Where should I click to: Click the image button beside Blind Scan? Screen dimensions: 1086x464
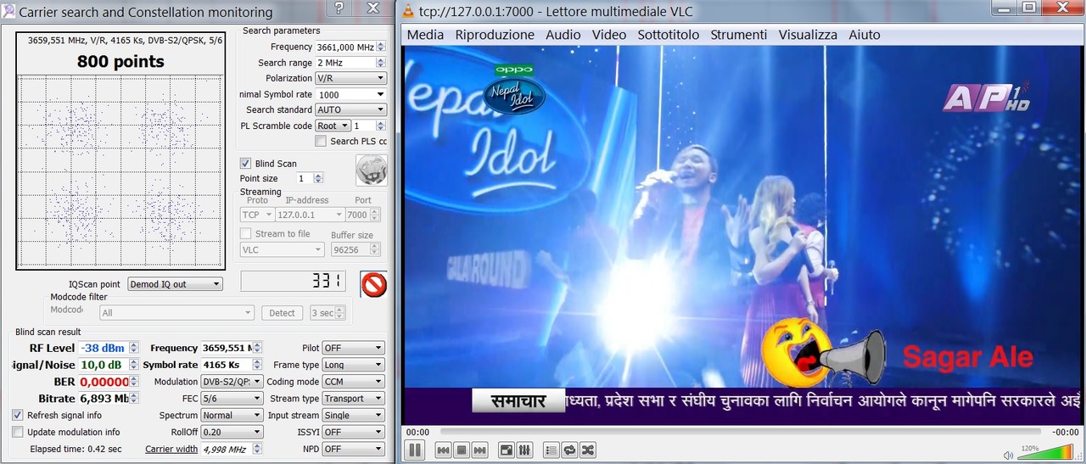click(372, 171)
